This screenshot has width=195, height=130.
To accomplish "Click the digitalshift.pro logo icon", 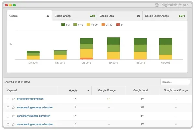I will coord(157,5).
